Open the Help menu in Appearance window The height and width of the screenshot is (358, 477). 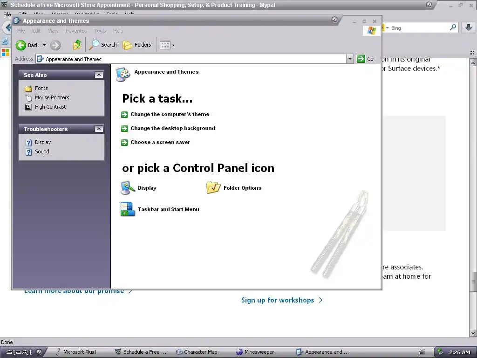point(118,31)
